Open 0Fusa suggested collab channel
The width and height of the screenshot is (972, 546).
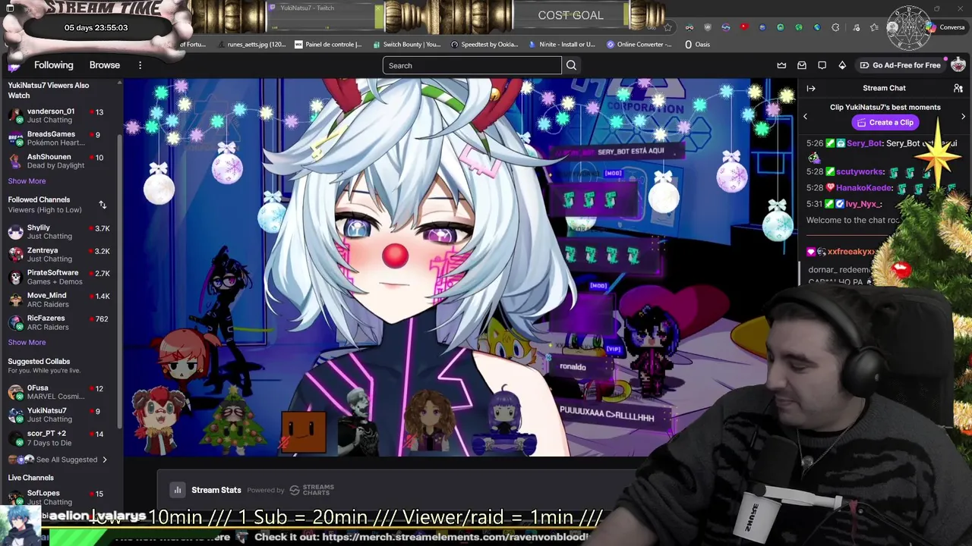59,392
